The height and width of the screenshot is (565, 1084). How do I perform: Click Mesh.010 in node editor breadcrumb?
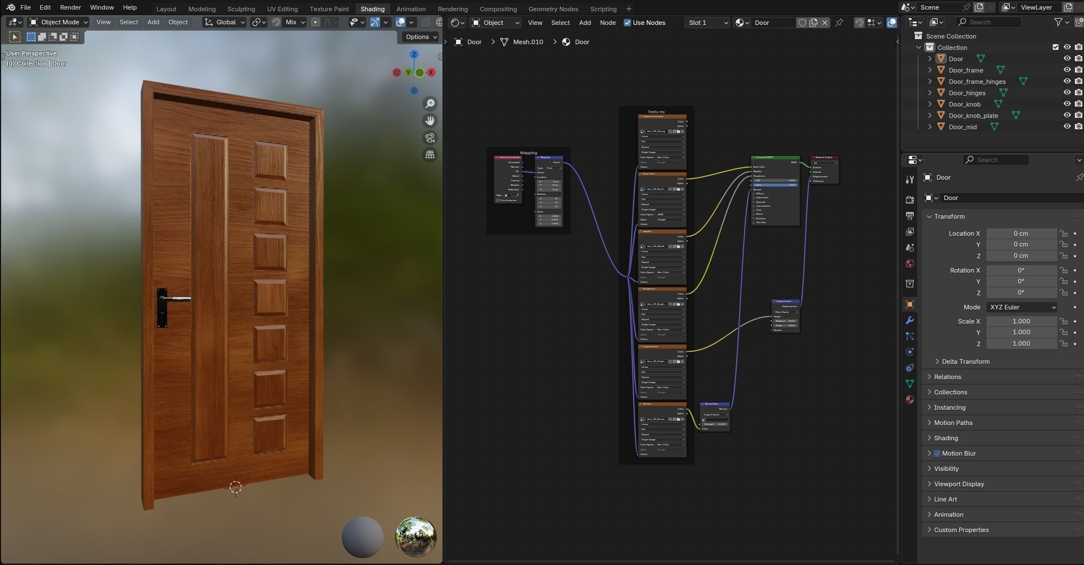(528, 42)
